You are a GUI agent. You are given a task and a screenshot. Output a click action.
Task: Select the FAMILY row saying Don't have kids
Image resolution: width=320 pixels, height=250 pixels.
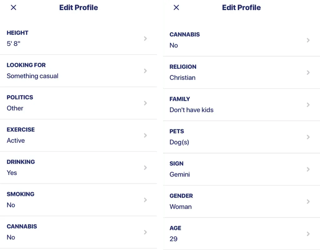click(241, 105)
